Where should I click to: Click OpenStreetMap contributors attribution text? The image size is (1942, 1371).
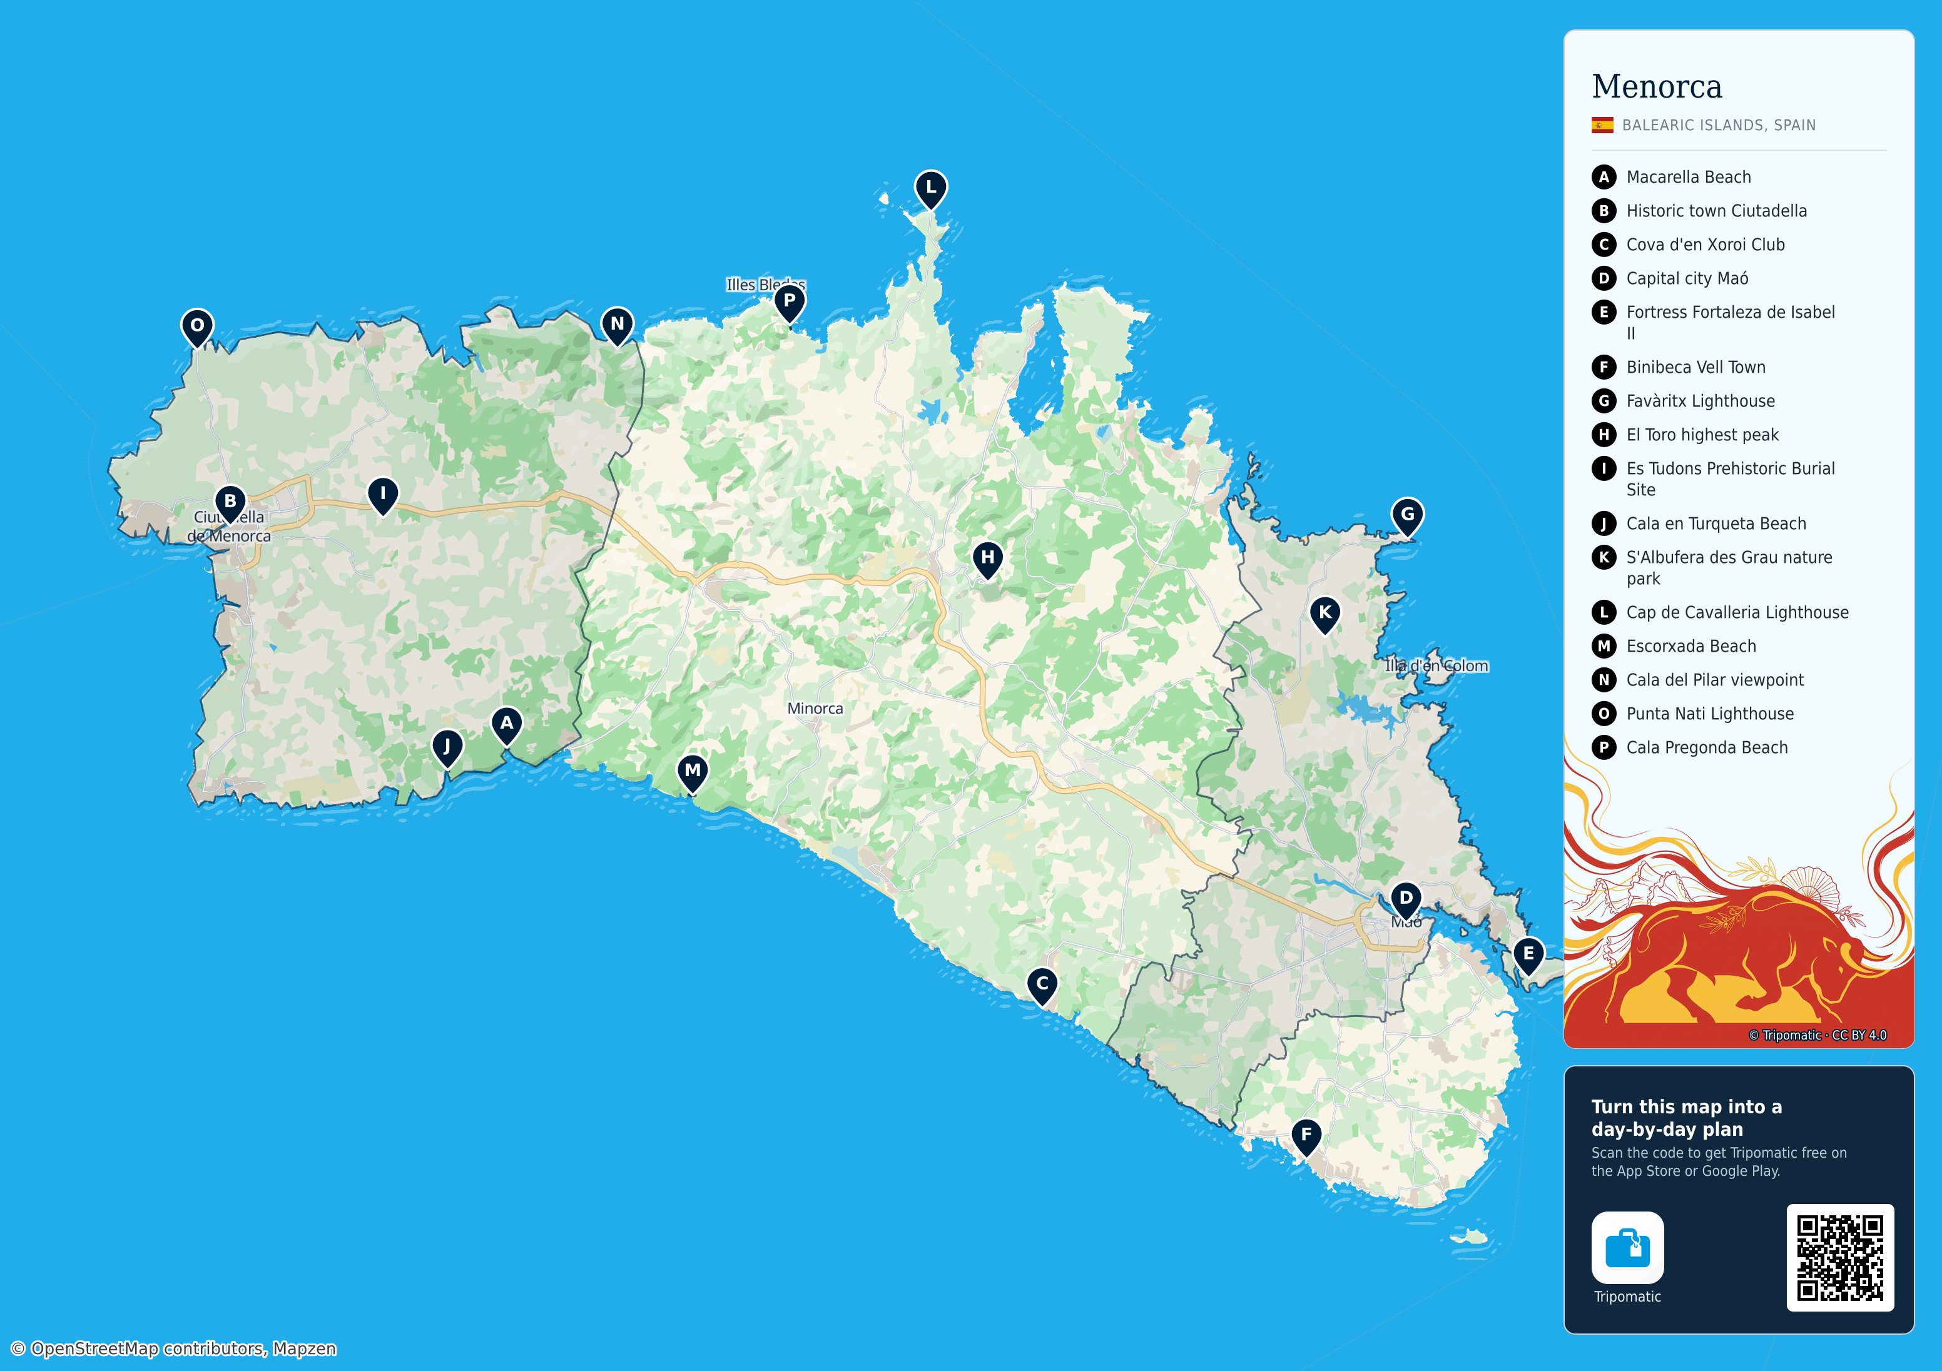click(173, 1348)
